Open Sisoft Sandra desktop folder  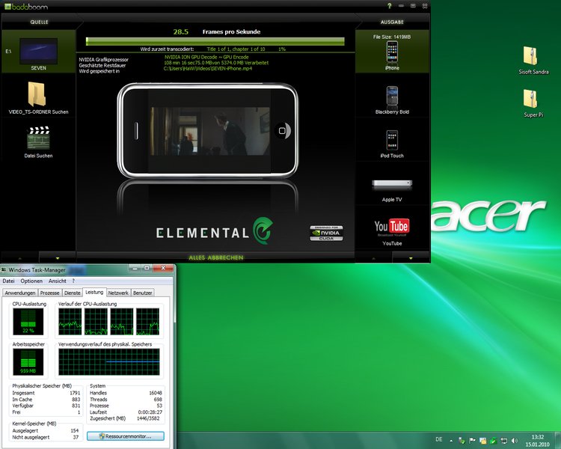533,60
